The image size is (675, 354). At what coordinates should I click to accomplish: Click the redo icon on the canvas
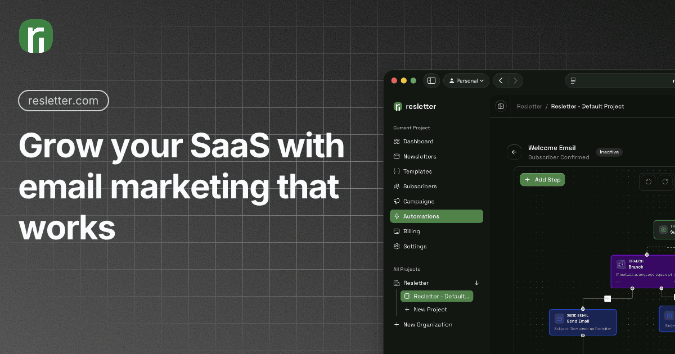pos(665,181)
